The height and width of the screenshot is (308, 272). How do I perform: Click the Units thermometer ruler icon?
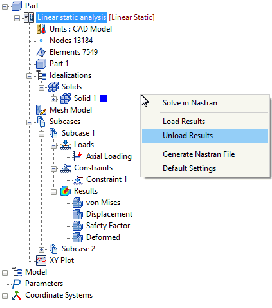(41, 29)
